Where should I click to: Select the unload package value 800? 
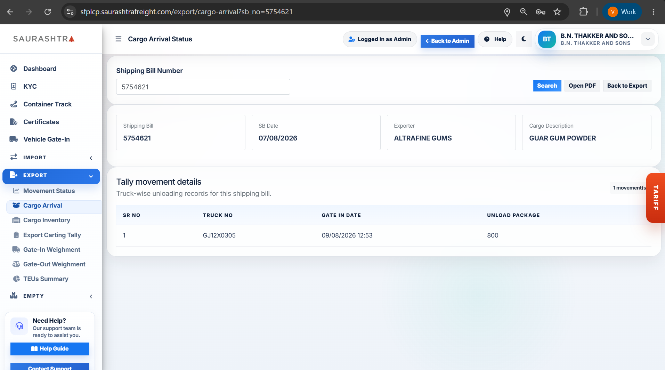pos(493,235)
